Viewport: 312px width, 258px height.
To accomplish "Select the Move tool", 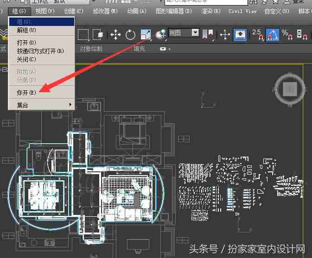I will (x=115, y=35).
